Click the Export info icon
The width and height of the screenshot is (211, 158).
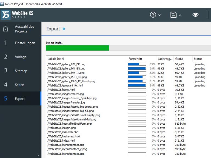pos(64,29)
